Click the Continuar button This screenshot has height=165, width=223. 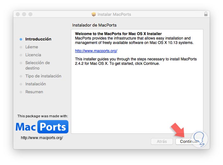pyautogui.click(x=189, y=141)
